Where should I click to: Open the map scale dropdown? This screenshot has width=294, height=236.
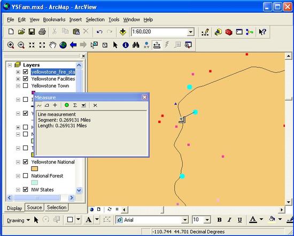pyautogui.click(x=191, y=32)
